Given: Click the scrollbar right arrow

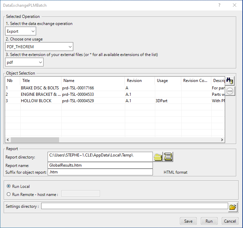Looking at the screenshot, I should (222, 140).
